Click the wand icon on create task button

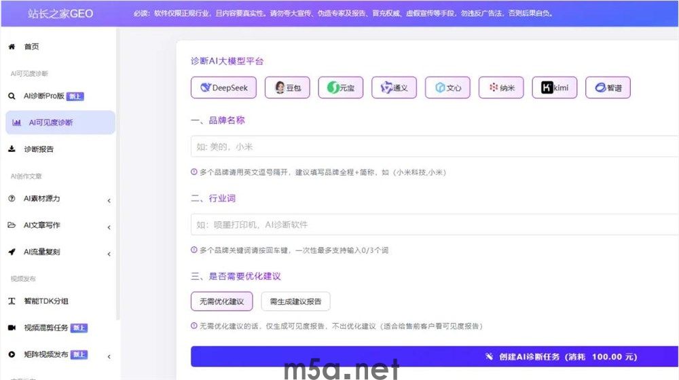pyautogui.click(x=489, y=357)
